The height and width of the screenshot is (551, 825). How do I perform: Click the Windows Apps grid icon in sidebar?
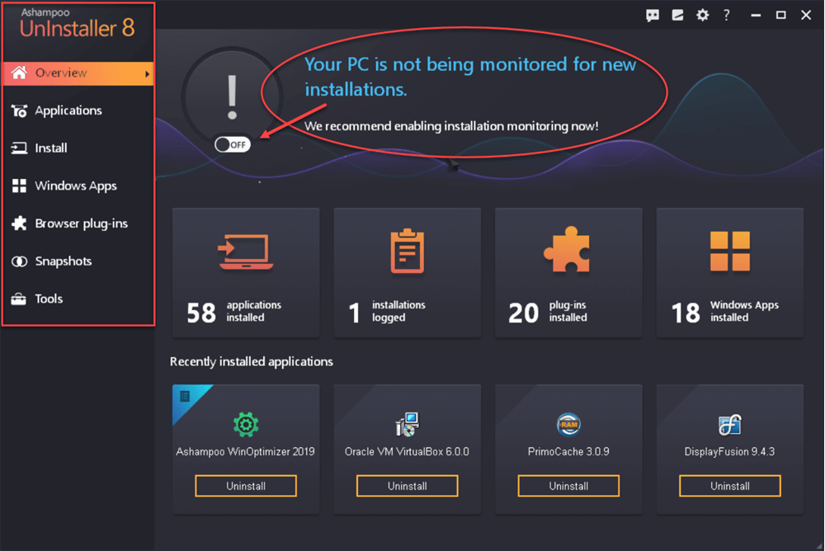point(19,186)
